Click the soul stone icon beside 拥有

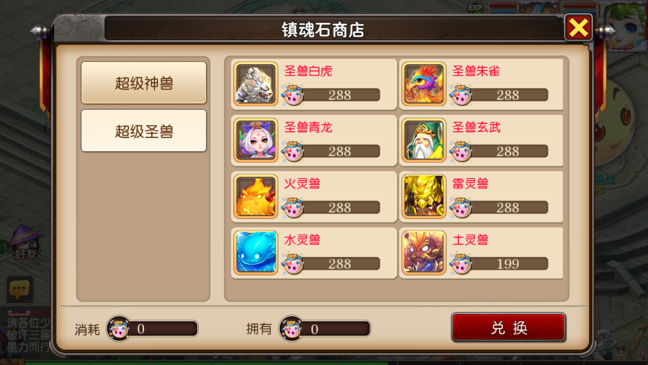[291, 328]
